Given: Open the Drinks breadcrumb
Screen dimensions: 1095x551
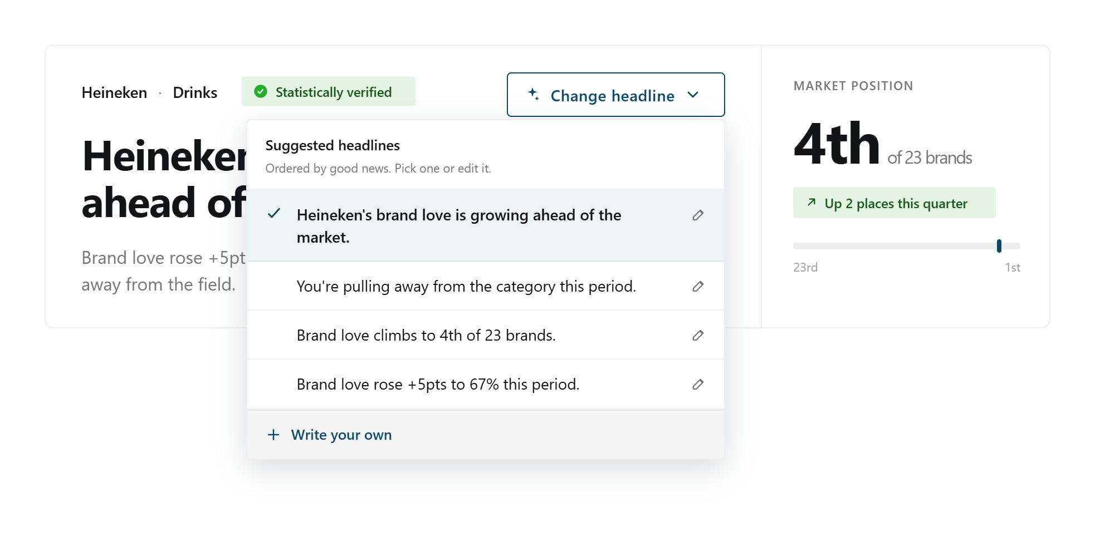Looking at the screenshot, I should 195,92.
